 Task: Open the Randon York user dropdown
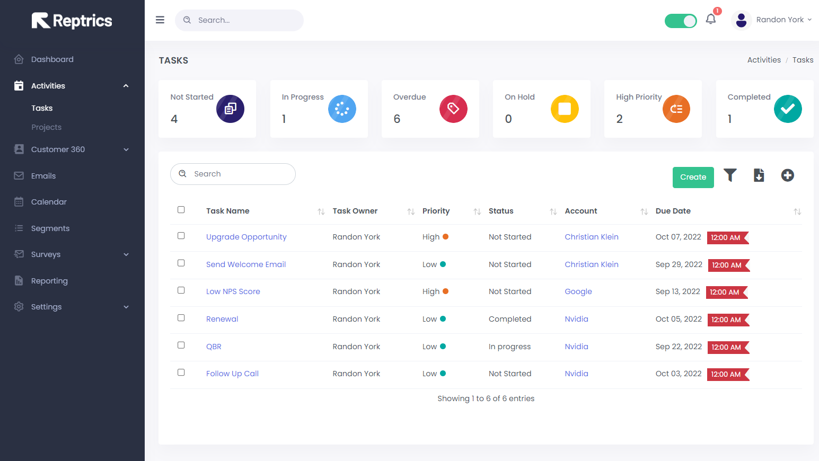(774, 20)
